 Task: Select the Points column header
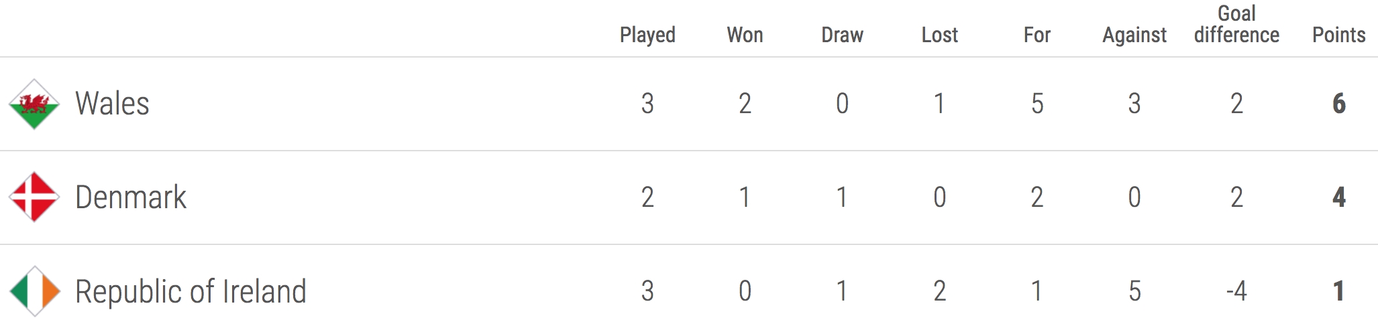(1339, 35)
